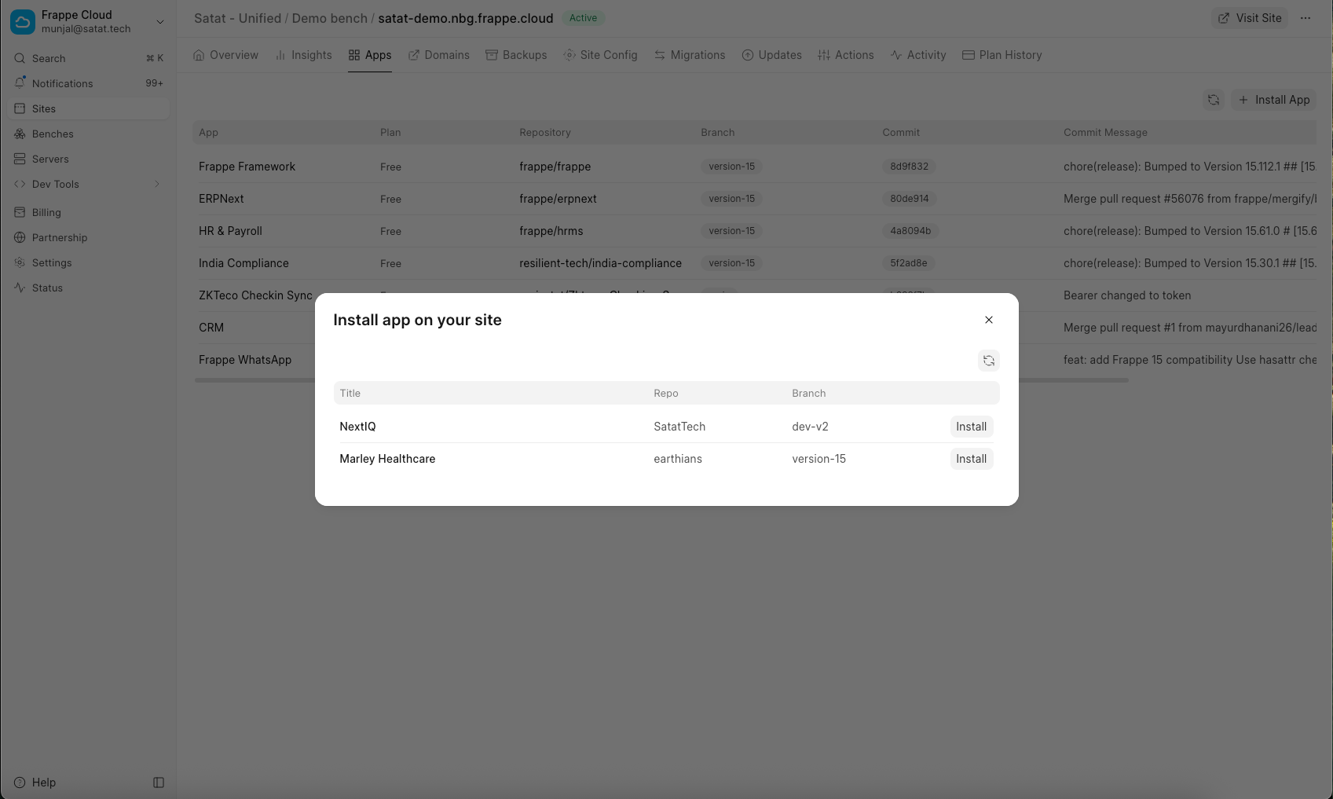Open the three-dots more options menu
1333x799 pixels.
click(x=1306, y=18)
